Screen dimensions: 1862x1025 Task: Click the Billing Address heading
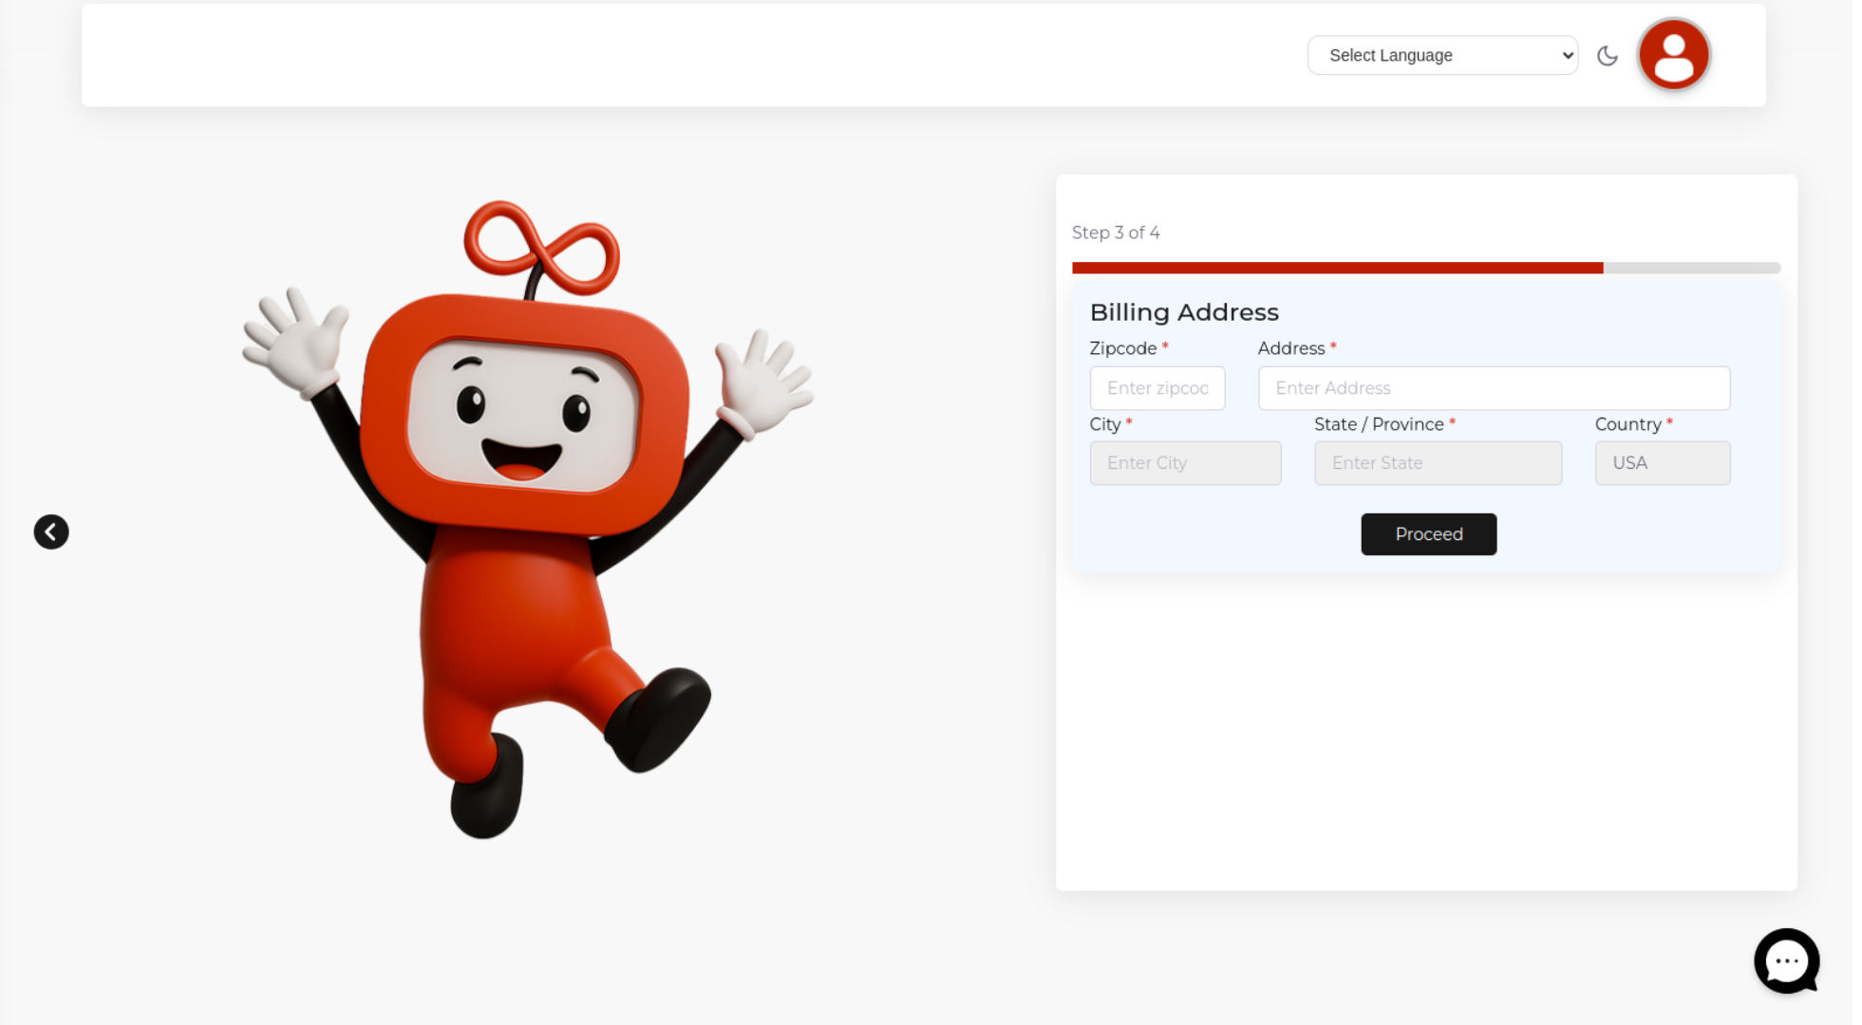point(1183,312)
